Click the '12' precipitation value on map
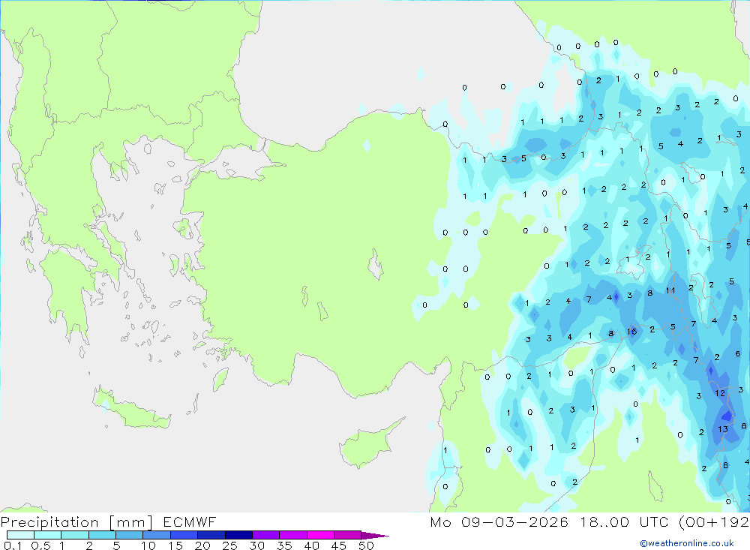This screenshot has height=550, width=750. [x=720, y=393]
